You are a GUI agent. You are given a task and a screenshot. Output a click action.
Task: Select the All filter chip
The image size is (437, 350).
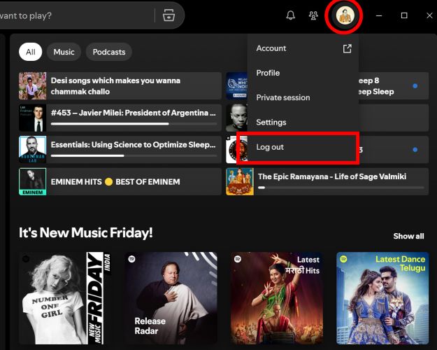coord(31,52)
